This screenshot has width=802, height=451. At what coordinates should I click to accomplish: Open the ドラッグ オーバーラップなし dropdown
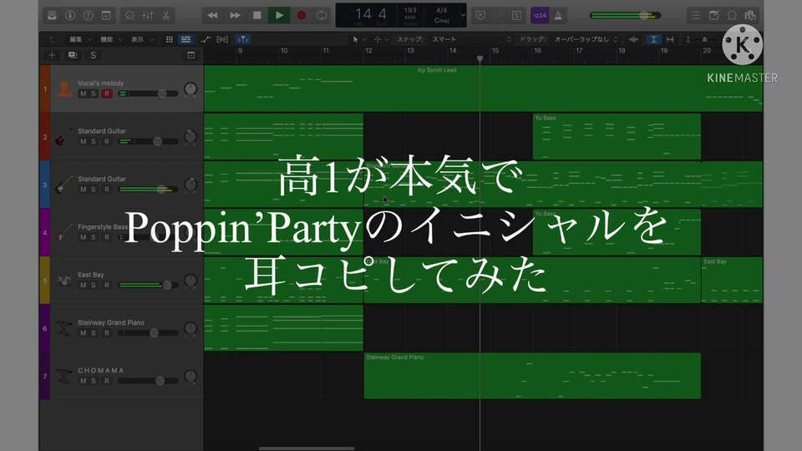pyautogui.click(x=586, y=39)
